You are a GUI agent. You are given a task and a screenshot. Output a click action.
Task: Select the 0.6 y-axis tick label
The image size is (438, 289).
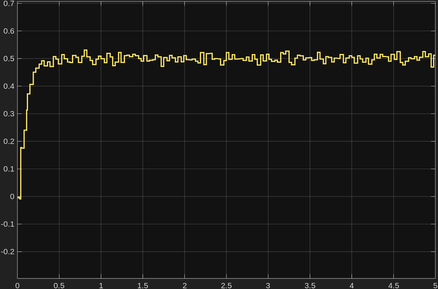tap(9, 31)
